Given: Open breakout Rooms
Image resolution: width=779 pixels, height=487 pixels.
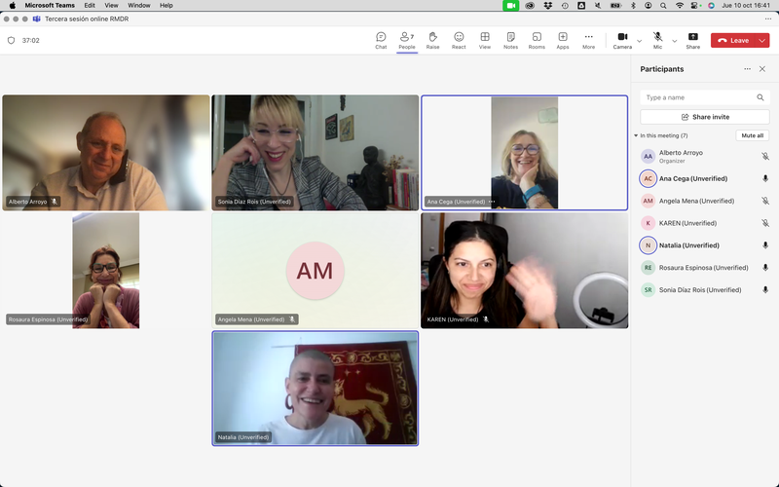Looking at the screenshot, I should (537, 40).
